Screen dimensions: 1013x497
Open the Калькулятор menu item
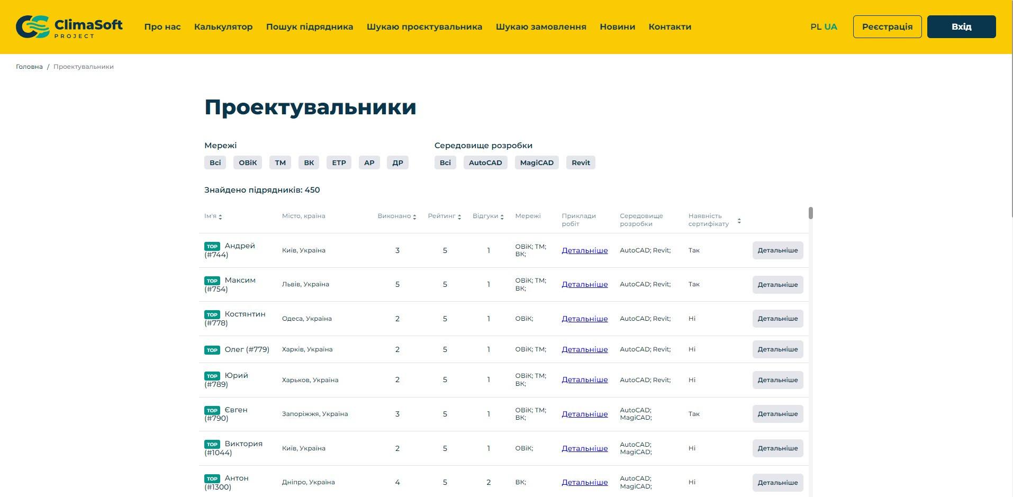[x=223, y=26]
